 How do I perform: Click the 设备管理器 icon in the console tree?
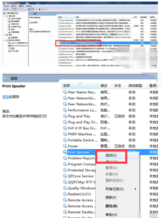(x=9, y=32)
